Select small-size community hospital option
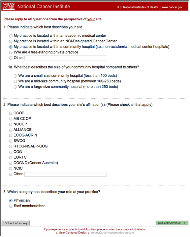 click(x=15, y=76)
